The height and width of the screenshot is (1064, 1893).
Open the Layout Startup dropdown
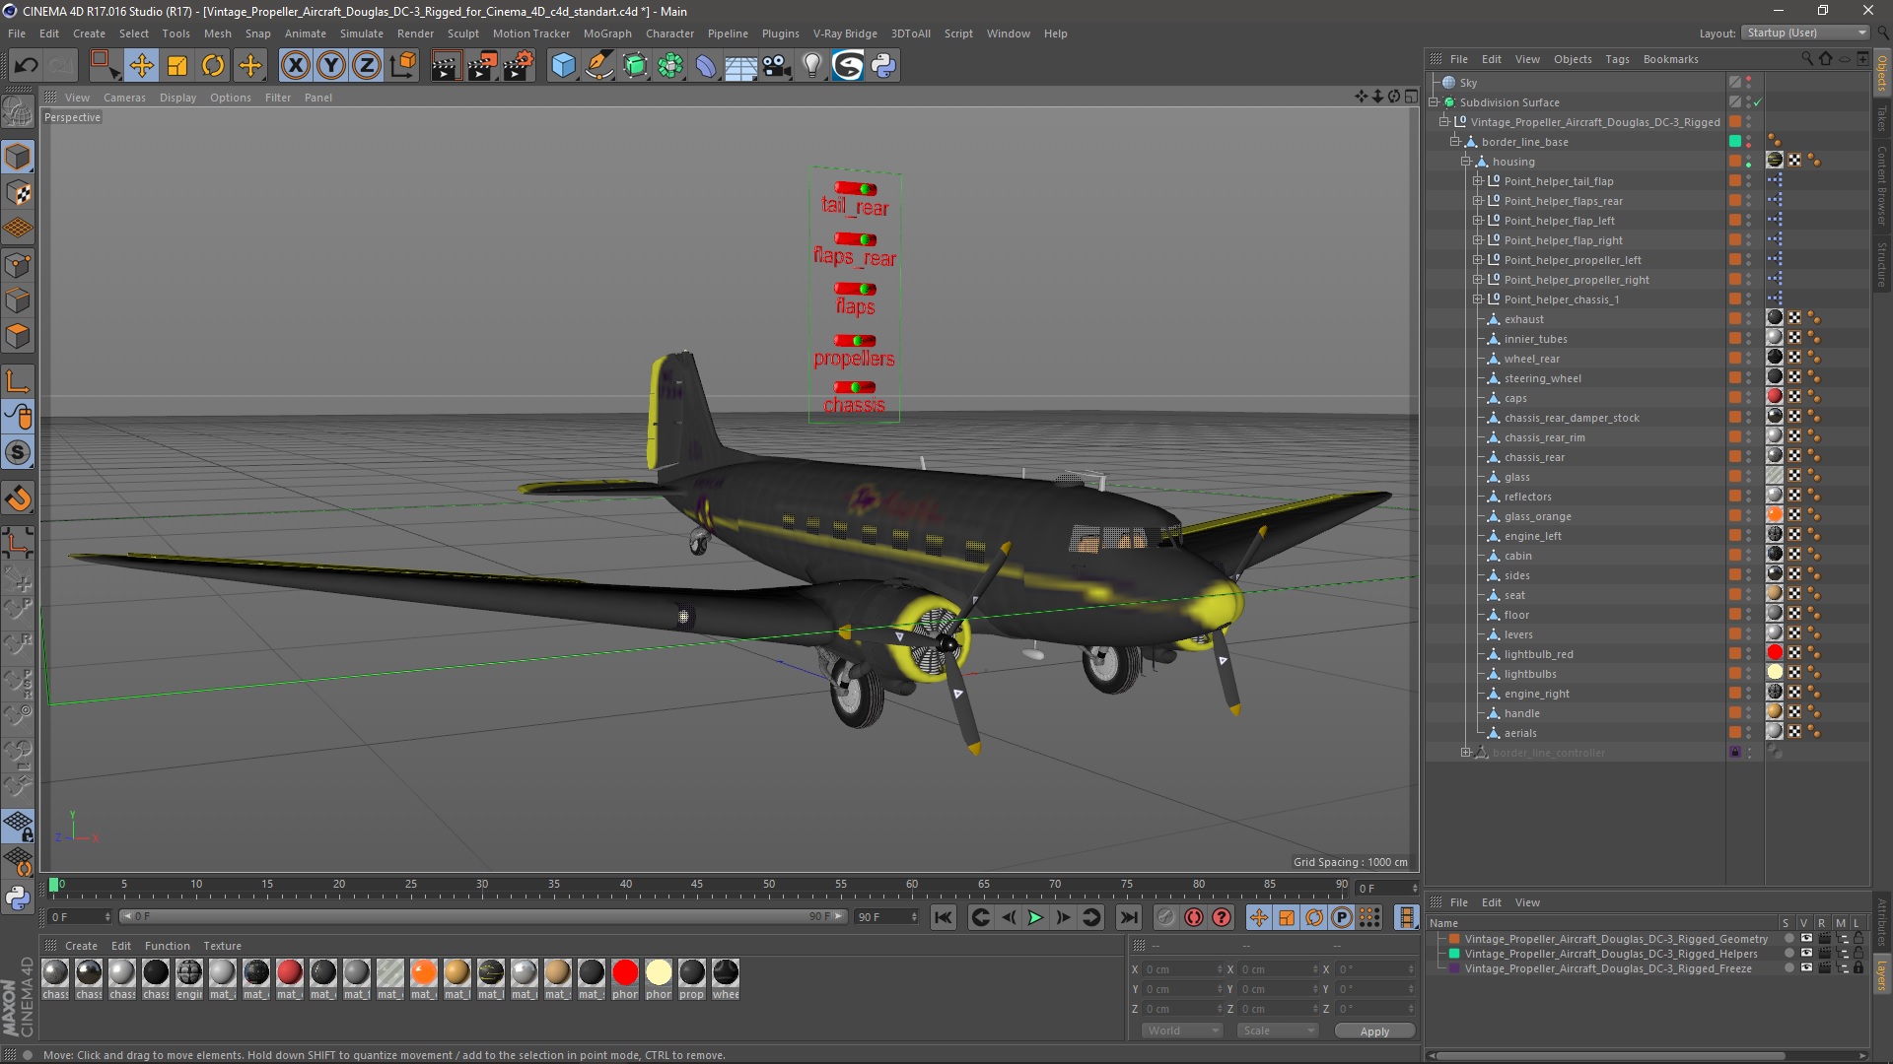[1805, 33]
